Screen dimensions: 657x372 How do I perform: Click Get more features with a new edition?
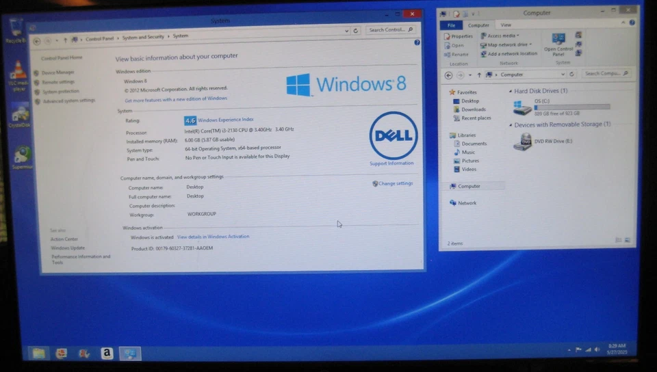[176, 99]
